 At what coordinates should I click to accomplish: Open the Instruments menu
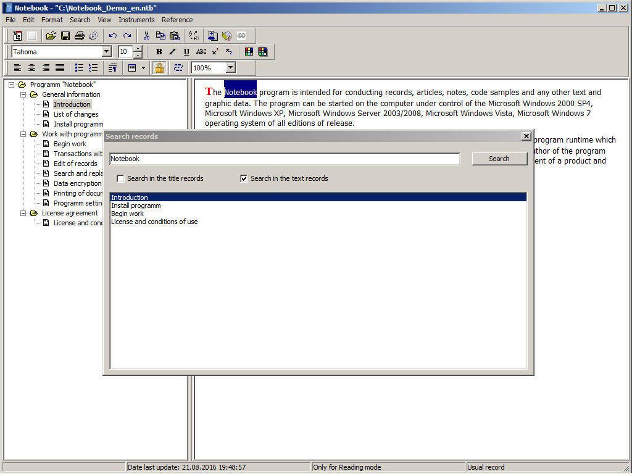pyautogui.click(x=136, y=20)
